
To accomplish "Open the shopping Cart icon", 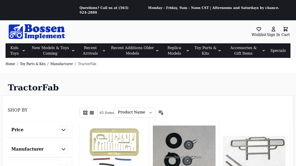I will 285,30.
